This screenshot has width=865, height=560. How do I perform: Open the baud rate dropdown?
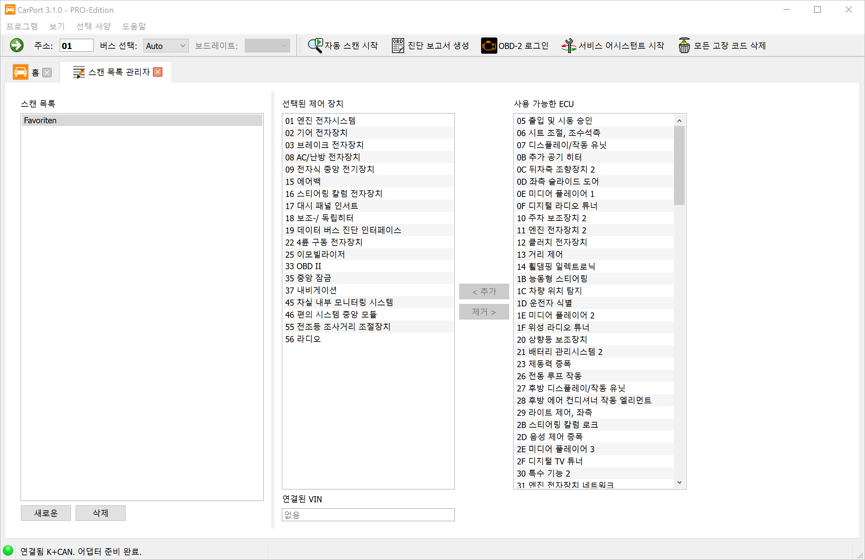(267, 46)
